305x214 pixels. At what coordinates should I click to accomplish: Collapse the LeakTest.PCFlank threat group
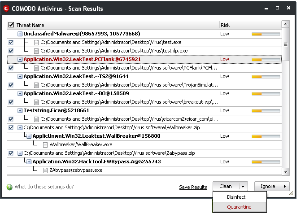click(20, 59)
